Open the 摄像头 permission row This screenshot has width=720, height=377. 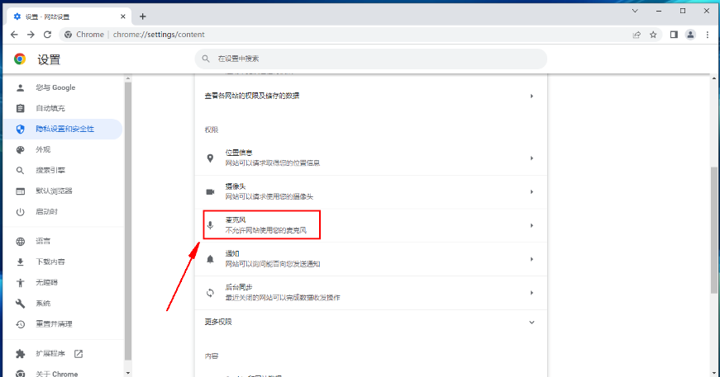tap(371, 192)
